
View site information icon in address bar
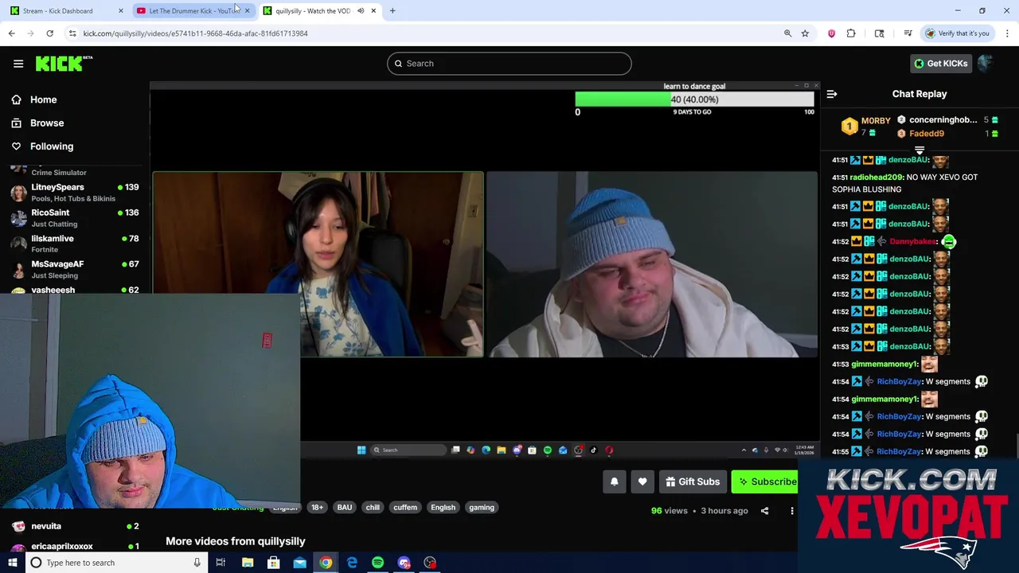[x=72, y=33]
